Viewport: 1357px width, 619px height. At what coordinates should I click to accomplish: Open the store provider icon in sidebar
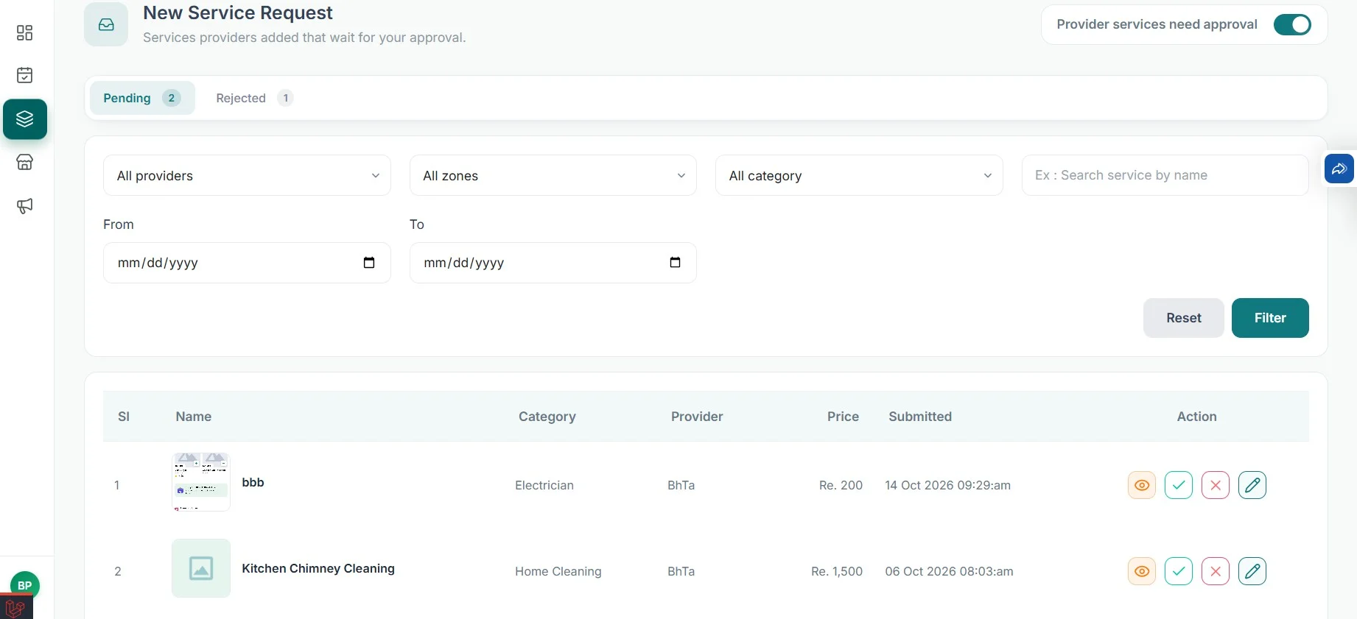tap(24, 162)
